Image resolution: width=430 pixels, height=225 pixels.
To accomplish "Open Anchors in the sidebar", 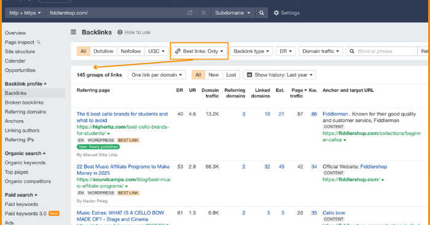I will (x=14, y=121).
